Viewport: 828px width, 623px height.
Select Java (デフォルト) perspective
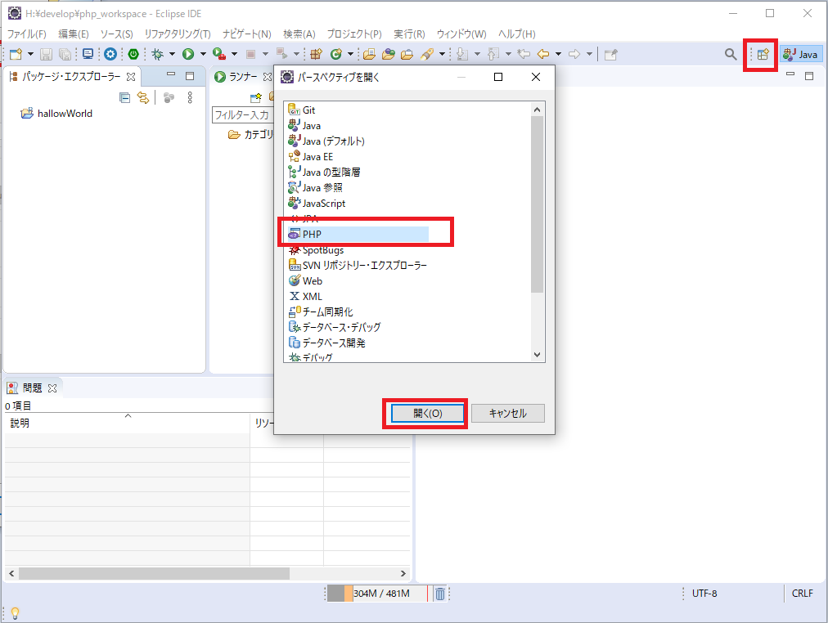tap(326, 141)
